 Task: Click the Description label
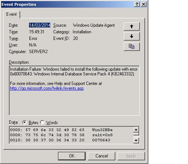19,62
